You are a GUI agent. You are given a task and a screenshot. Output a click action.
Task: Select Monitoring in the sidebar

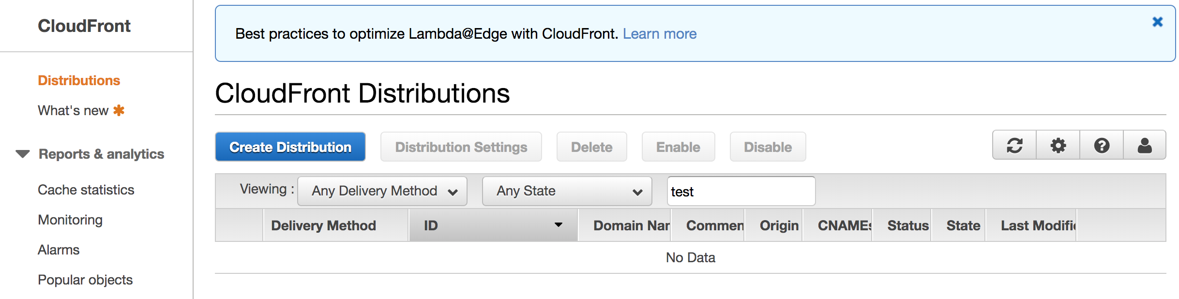(70, 220)
